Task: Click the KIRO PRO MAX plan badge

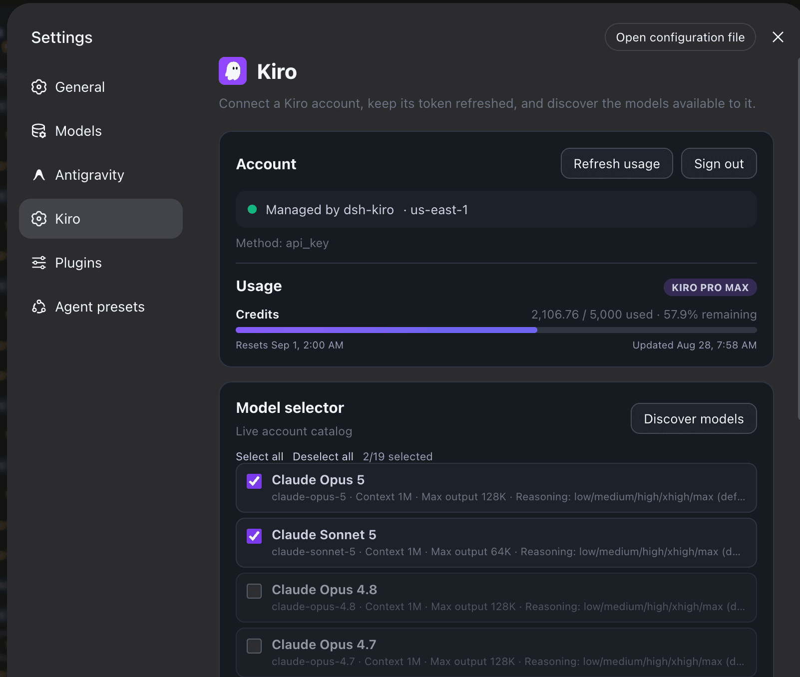Action: [x=710, y=288]
